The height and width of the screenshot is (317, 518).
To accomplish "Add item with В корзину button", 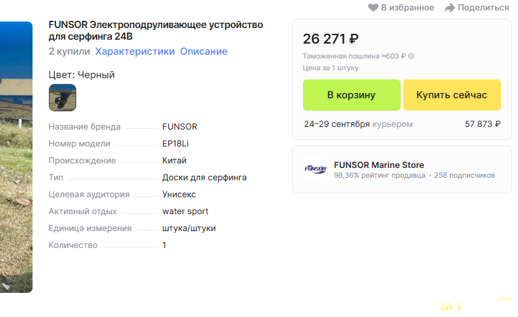I will coord(351,95).
